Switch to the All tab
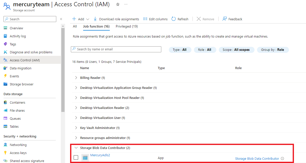This screenshot has height=163, width=306. [75, 26]
